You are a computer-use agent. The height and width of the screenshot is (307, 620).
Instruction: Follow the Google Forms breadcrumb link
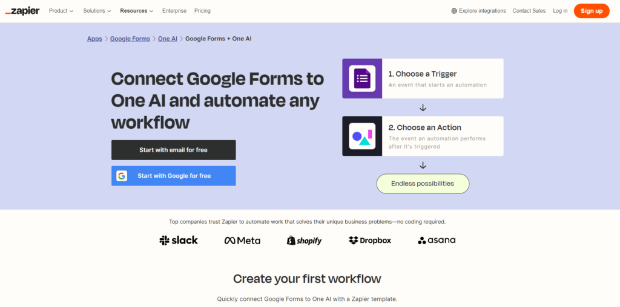click(x=130, y=39)
